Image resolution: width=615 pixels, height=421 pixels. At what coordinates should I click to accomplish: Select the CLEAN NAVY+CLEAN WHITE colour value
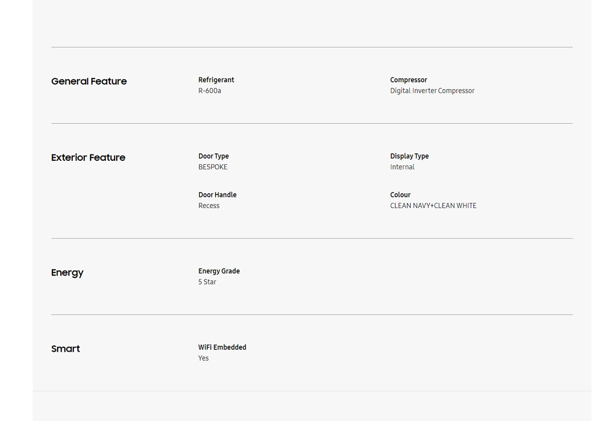pyautogui.click(x=433, y=206)
